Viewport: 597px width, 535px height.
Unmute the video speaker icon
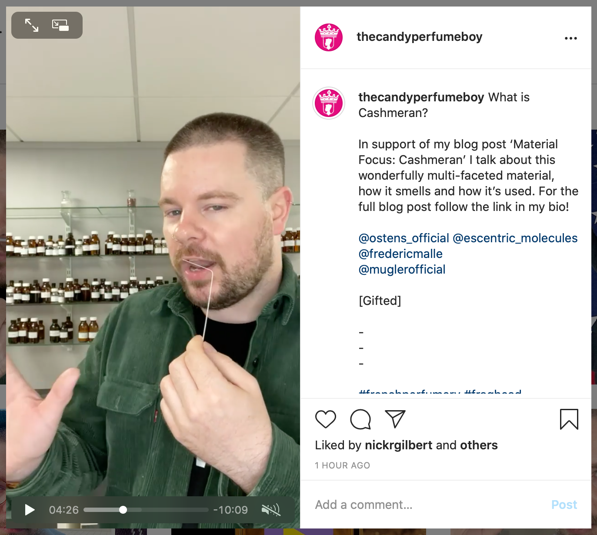[270, 510]
